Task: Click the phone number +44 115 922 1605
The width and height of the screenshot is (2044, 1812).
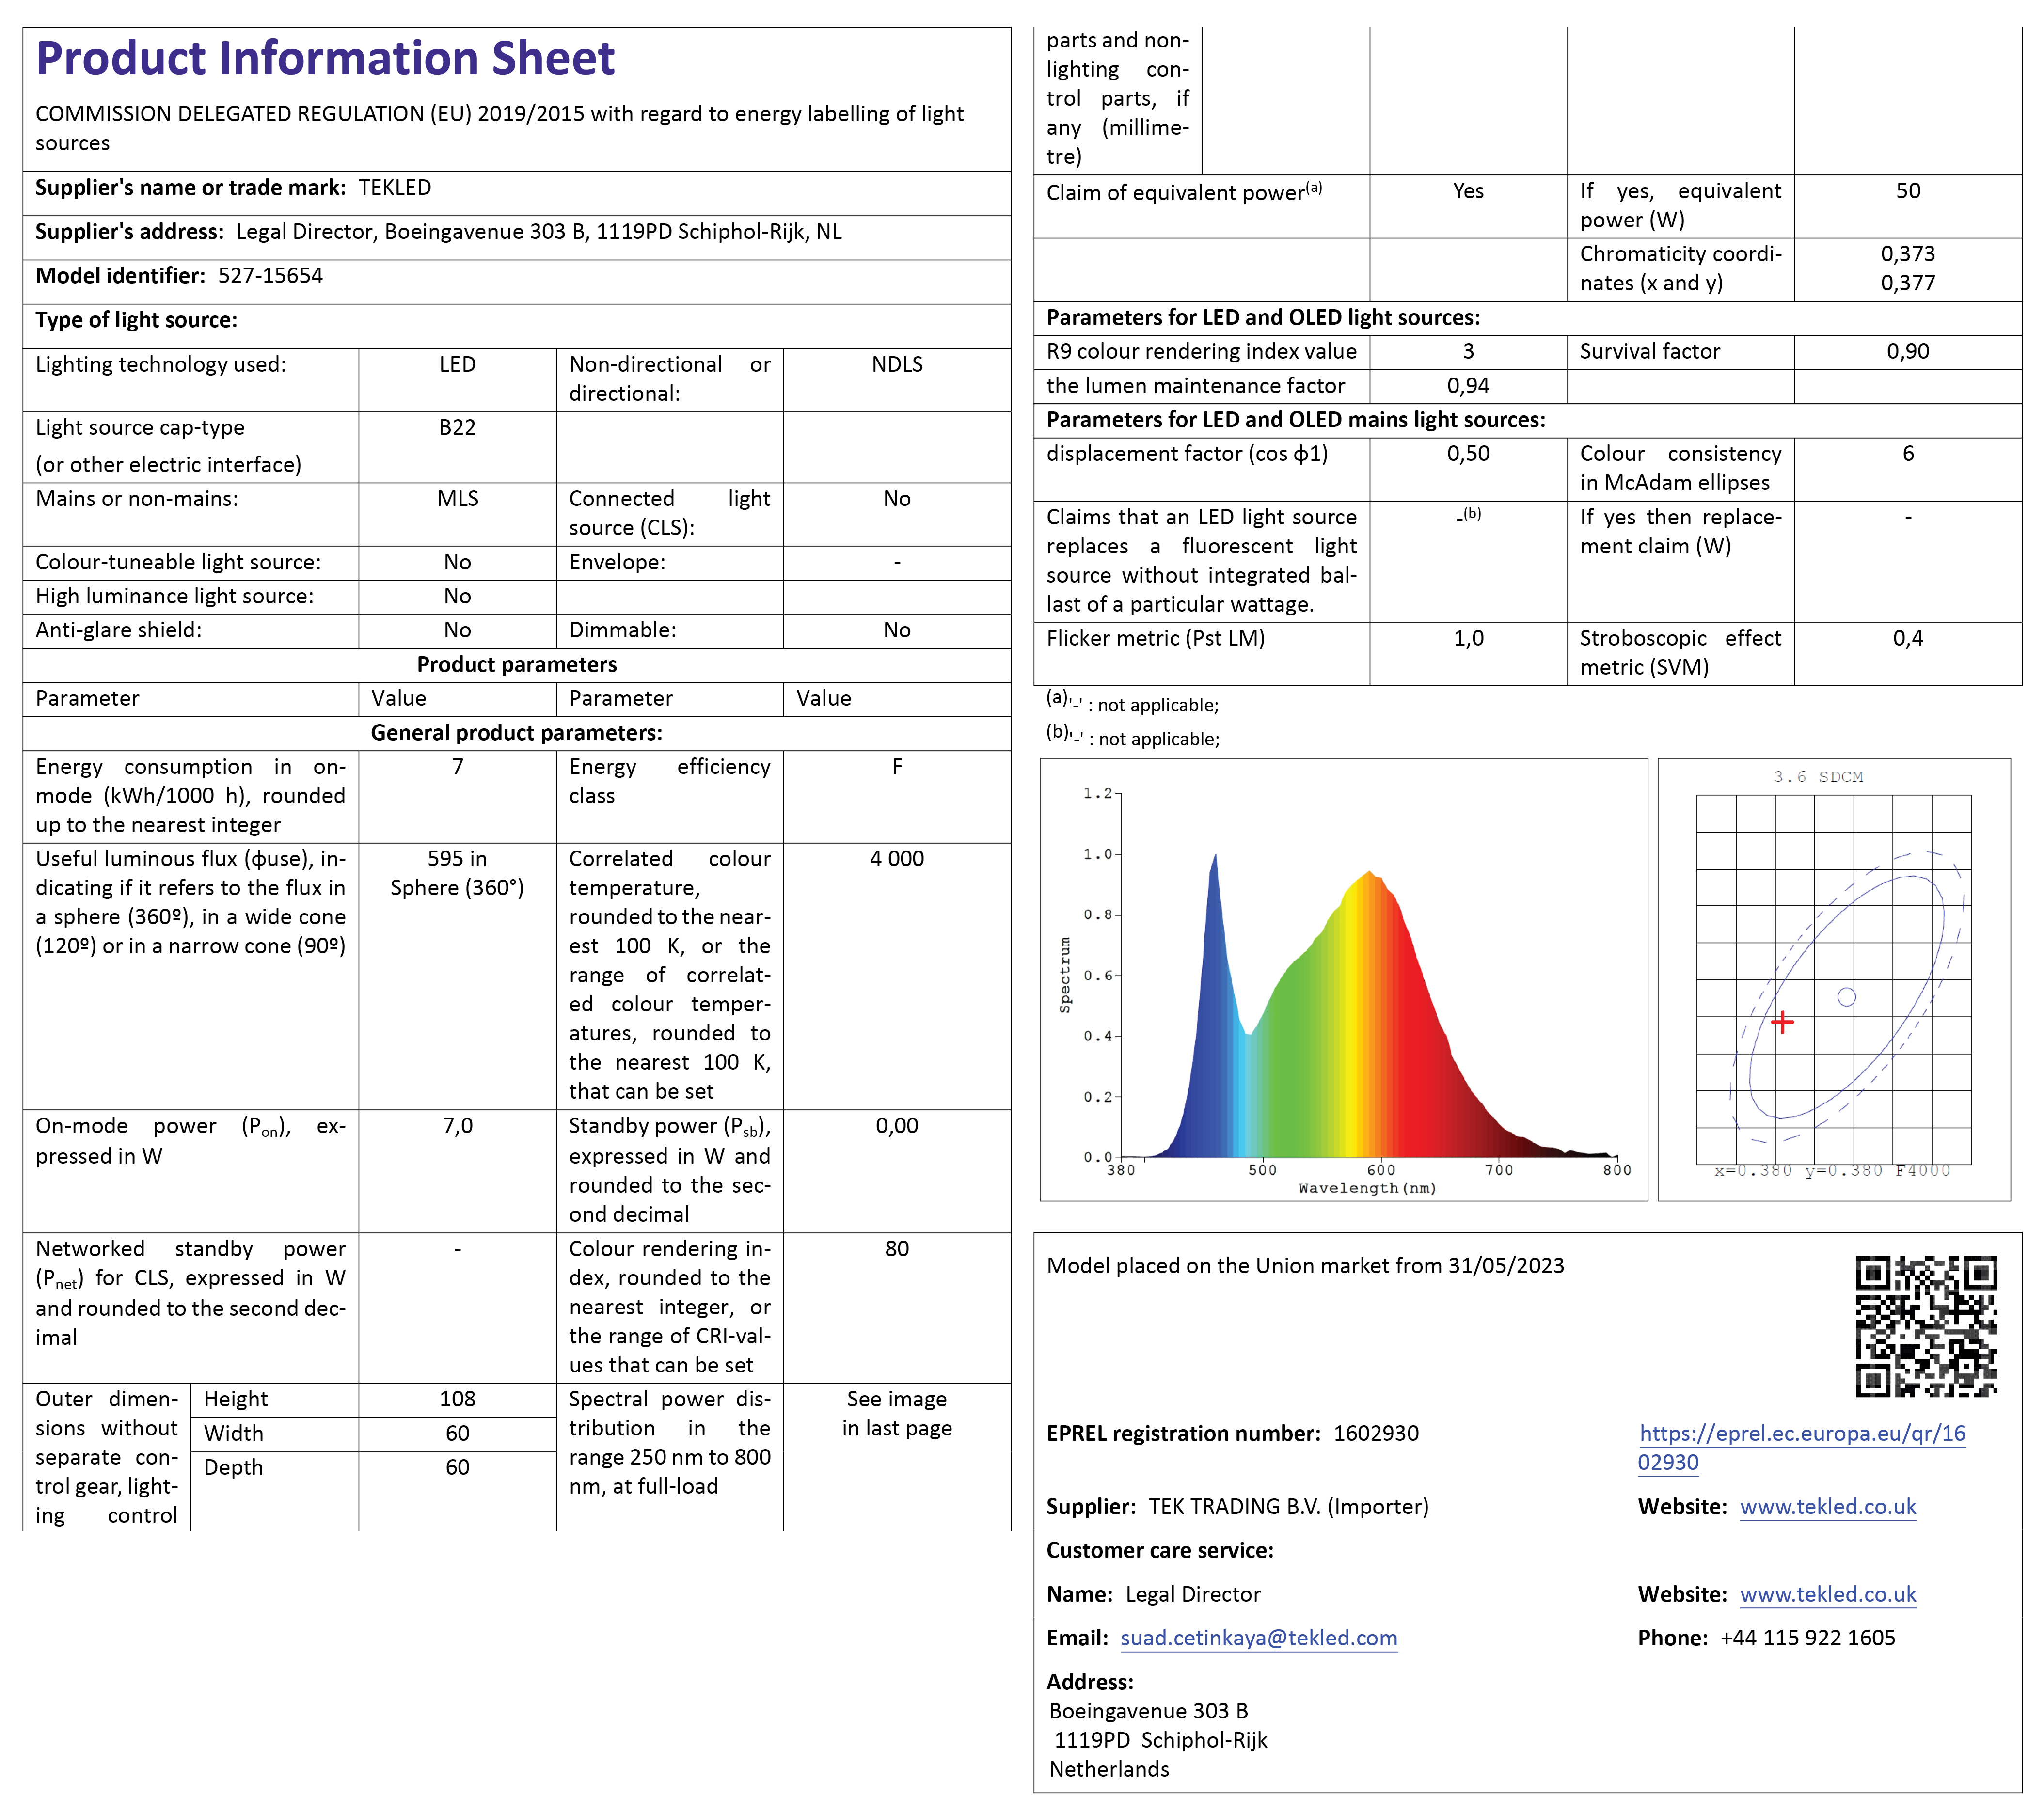Action: point(1807,1638)
